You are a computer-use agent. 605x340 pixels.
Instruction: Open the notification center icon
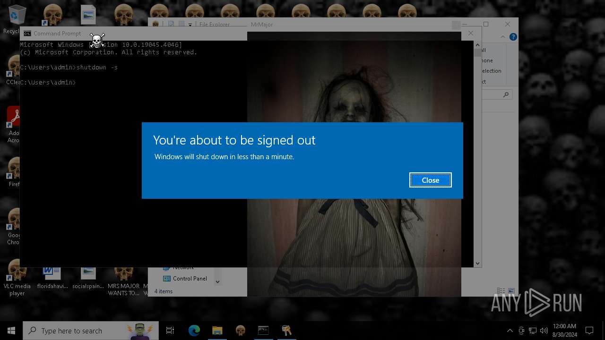pyautogui.click(x=589, y=331)
